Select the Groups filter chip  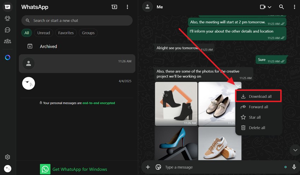click(88, 33)
